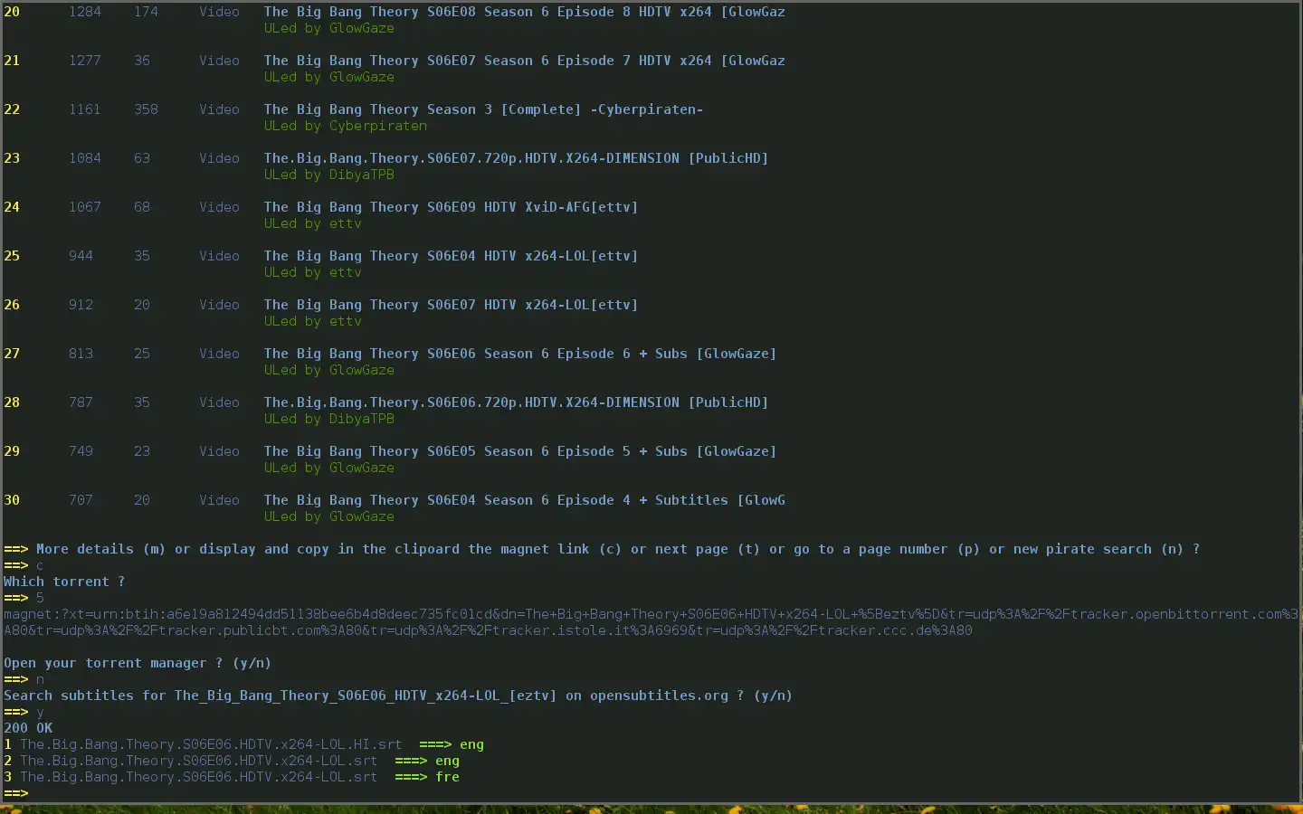Select seeder count 749 in row 29
This screenshot has width=1303, height=814.
[81, 451]
